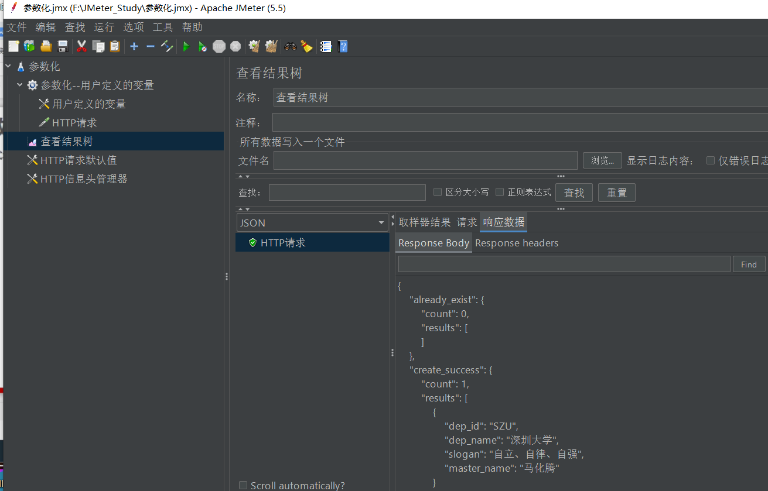Collapse the 参数化 test plan node
The image size is (768, 491).
pos(8,67)
